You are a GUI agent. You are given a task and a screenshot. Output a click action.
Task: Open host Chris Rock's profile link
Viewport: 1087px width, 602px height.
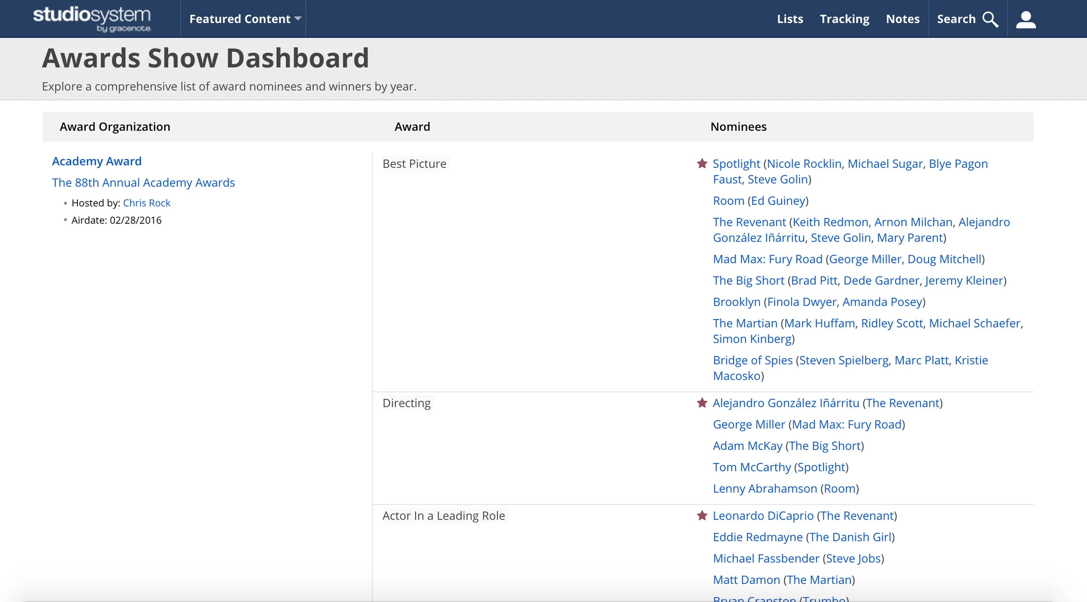coord(147,203)
